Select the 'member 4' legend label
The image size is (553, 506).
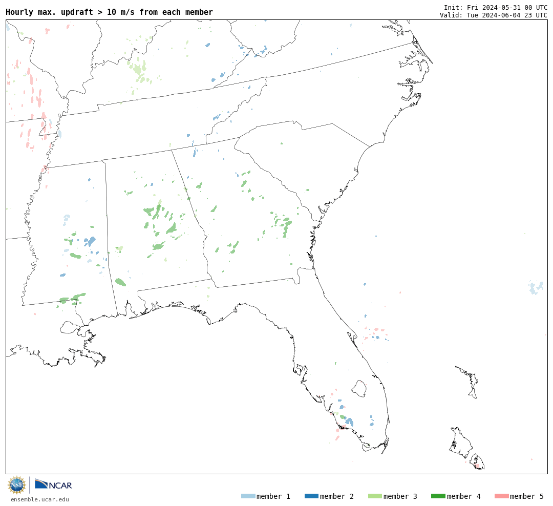(x=464, y=496)
